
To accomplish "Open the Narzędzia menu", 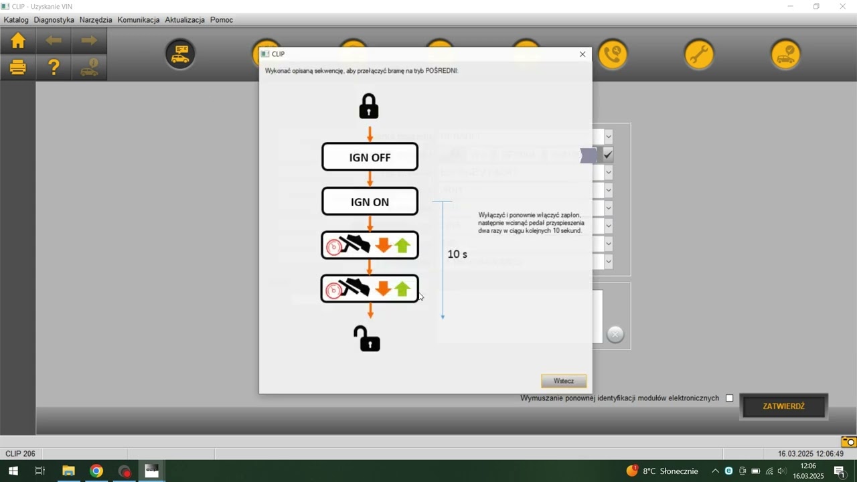I will pos(96,20).
